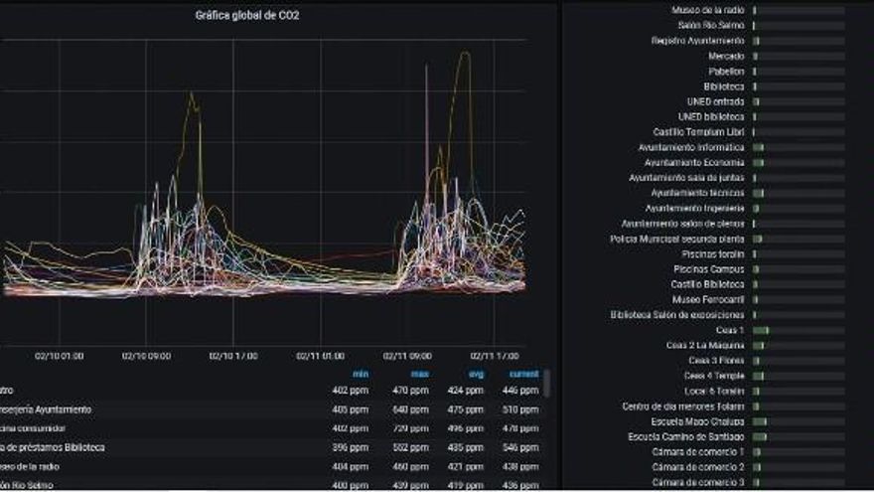Click the legend scrollbar beside the current column

546,383
